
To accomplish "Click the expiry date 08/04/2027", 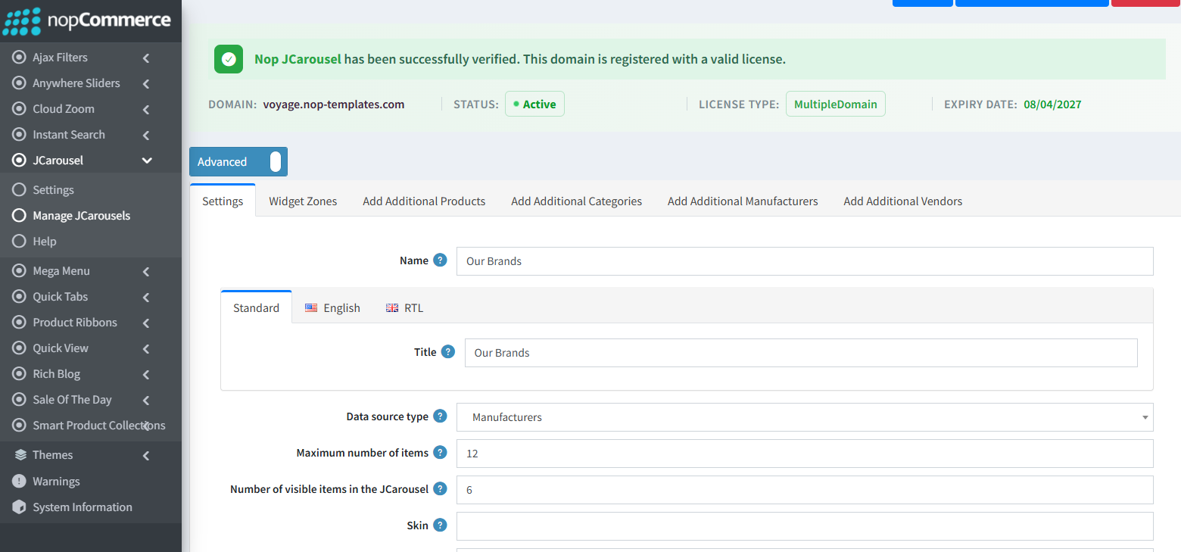I will pyautogui.click(x=1052, y=104).
